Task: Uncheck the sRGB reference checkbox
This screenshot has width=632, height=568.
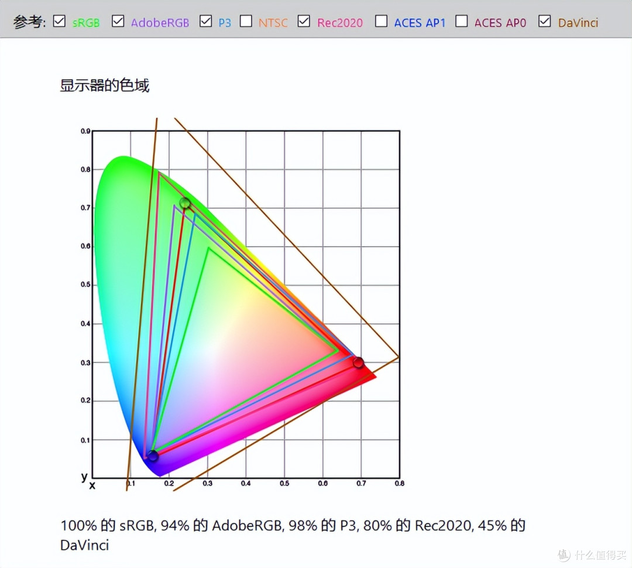Action: click(59, 21)
